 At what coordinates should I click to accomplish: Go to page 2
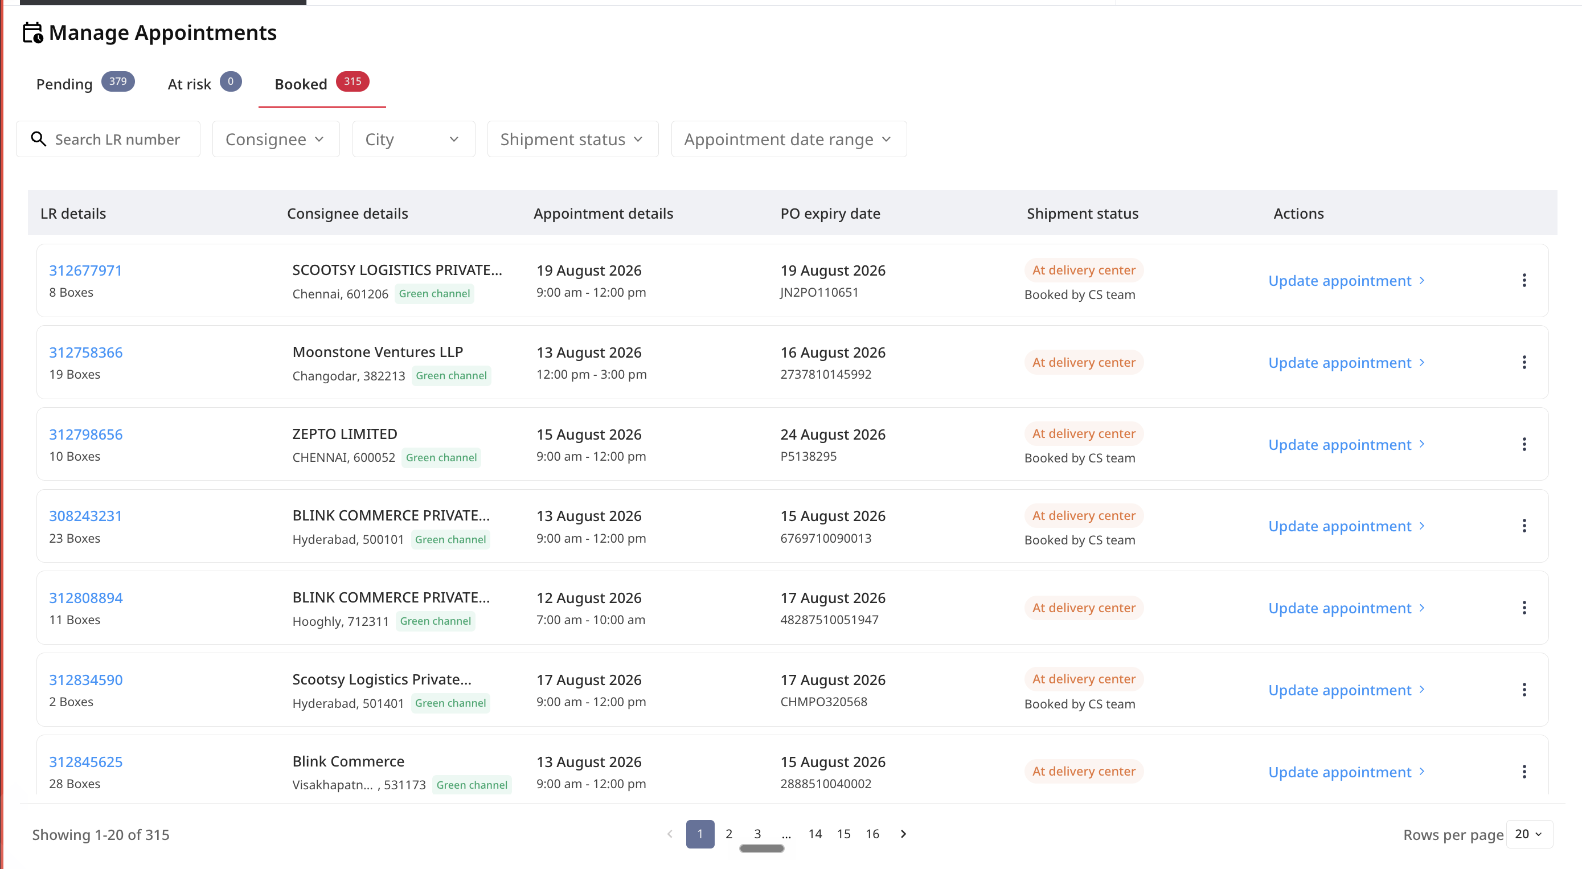pyautogui.click(x=728, y=834)
